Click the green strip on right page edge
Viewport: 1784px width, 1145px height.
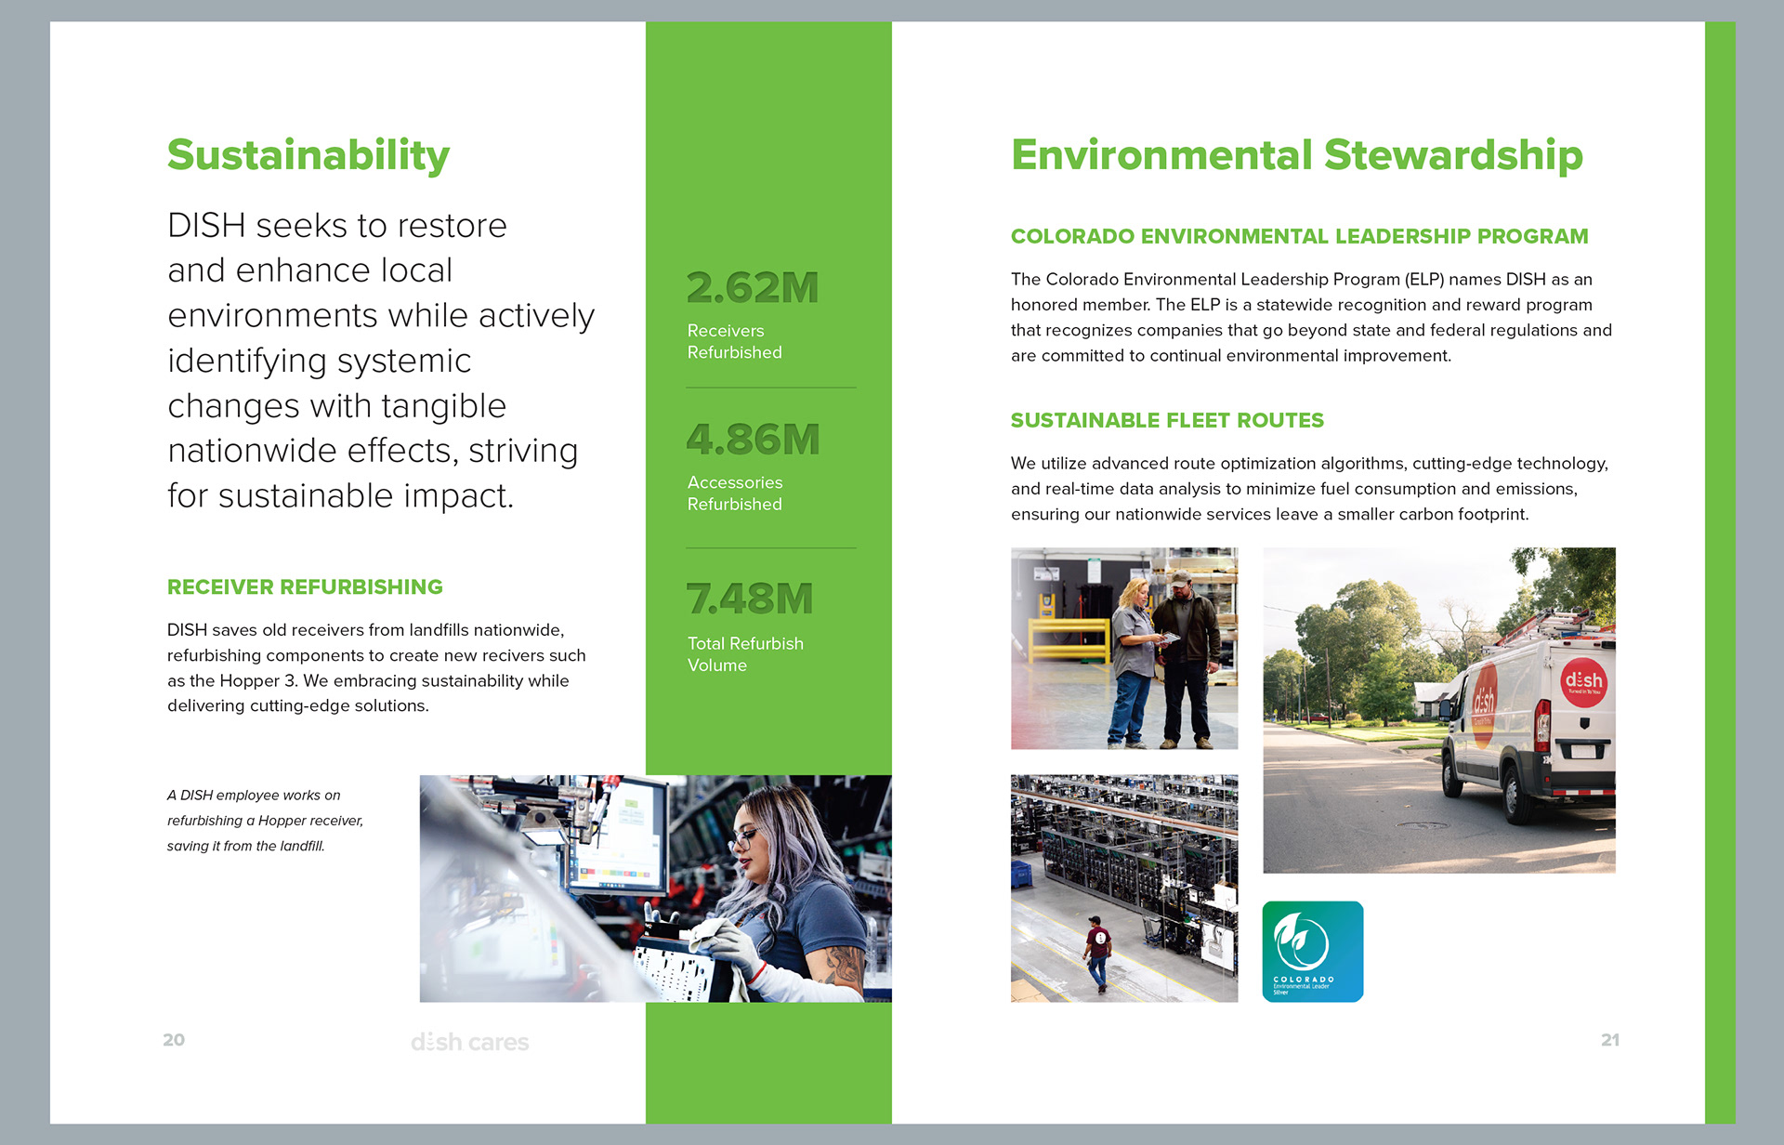tap(1719, 572)
